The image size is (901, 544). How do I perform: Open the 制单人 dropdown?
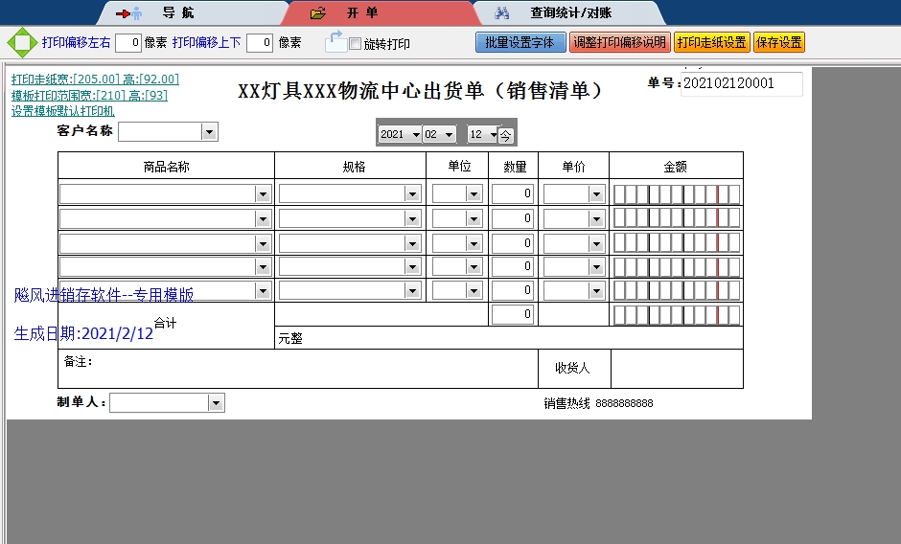point(216,403)
